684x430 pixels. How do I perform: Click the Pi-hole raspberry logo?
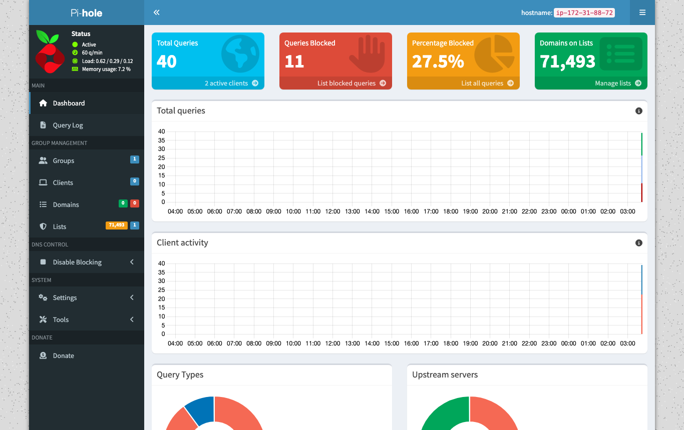pos(50,52)
